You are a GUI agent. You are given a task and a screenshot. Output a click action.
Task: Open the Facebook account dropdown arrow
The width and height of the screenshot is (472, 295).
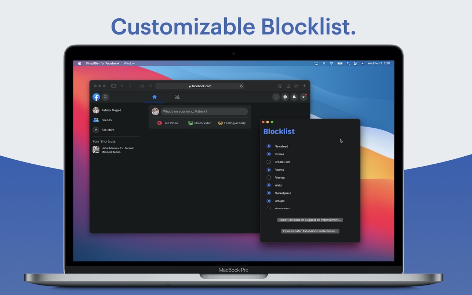pyautogui.click(x=303, y=97)
